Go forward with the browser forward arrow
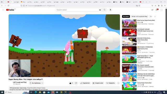Screen dimensions: 167x94 pos(5,6)
